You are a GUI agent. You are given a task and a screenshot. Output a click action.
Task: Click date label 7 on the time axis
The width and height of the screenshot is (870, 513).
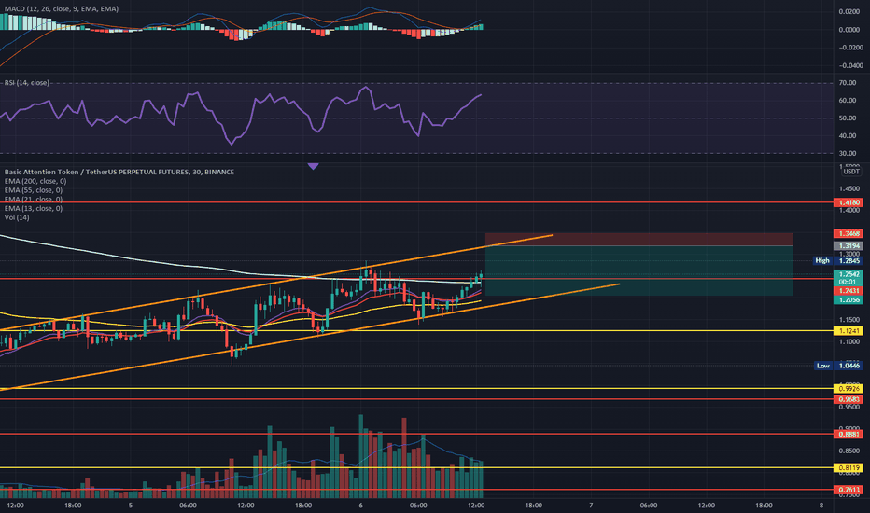591,506
